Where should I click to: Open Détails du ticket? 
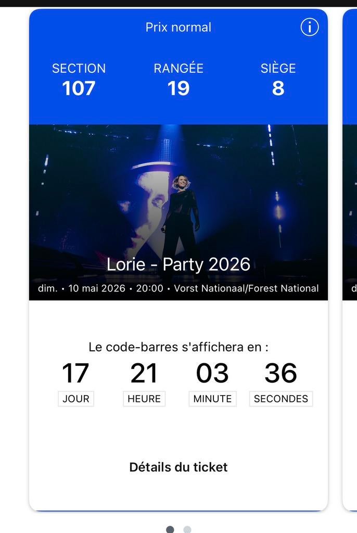click(178, 467)
